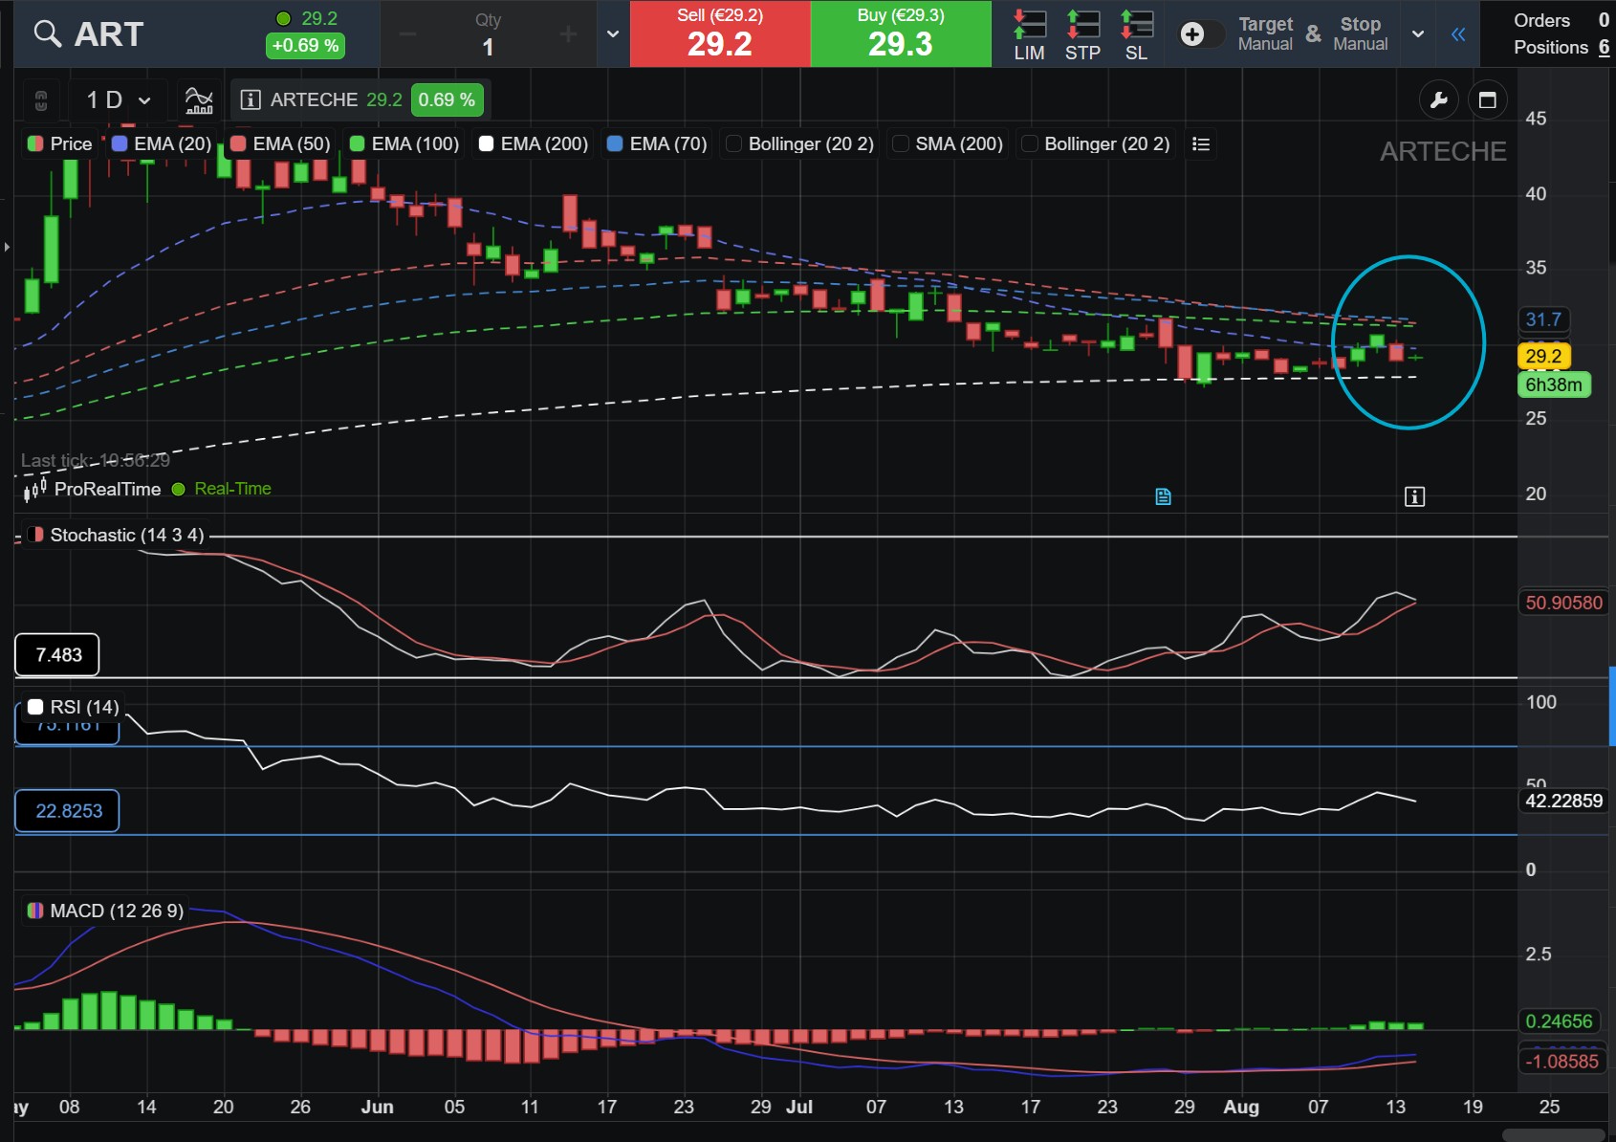The image size is (1616, 1142).
Task: Click the EMA (20) blue color swatch
Action: 120,143
